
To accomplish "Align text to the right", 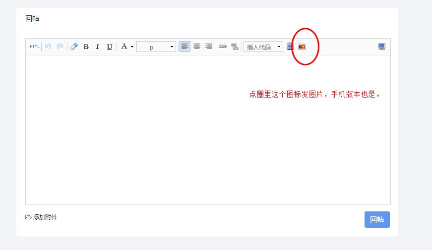I will [209, 47].
